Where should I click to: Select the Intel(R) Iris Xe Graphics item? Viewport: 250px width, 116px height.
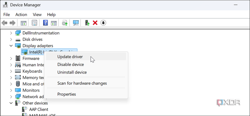point(49,52)
